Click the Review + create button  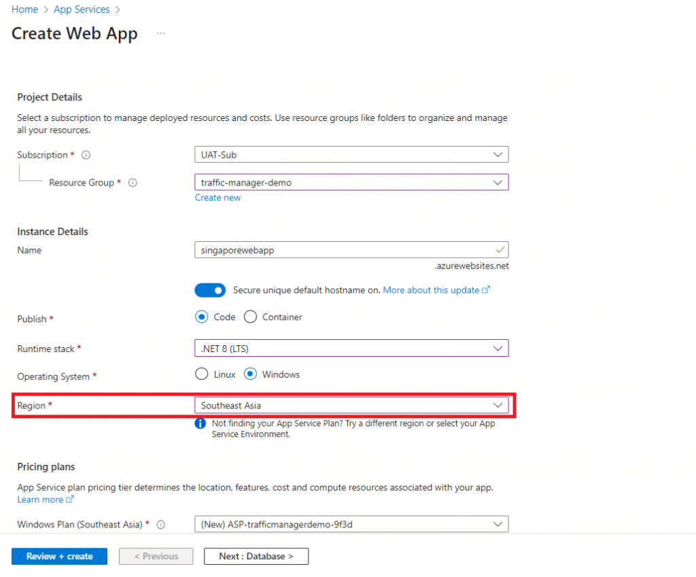tap(60, 556)
